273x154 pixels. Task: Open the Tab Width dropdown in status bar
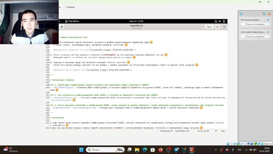tap(182, 131)
